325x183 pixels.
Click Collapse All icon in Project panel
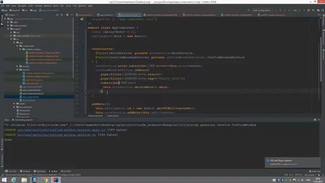point(62,15)
